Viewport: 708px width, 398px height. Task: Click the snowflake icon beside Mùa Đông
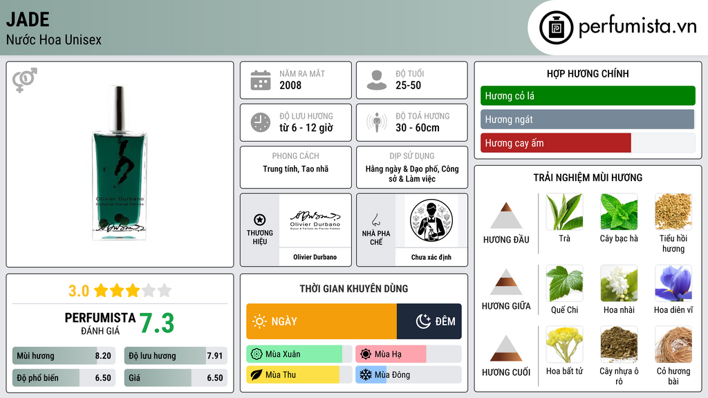pos(366,375)
